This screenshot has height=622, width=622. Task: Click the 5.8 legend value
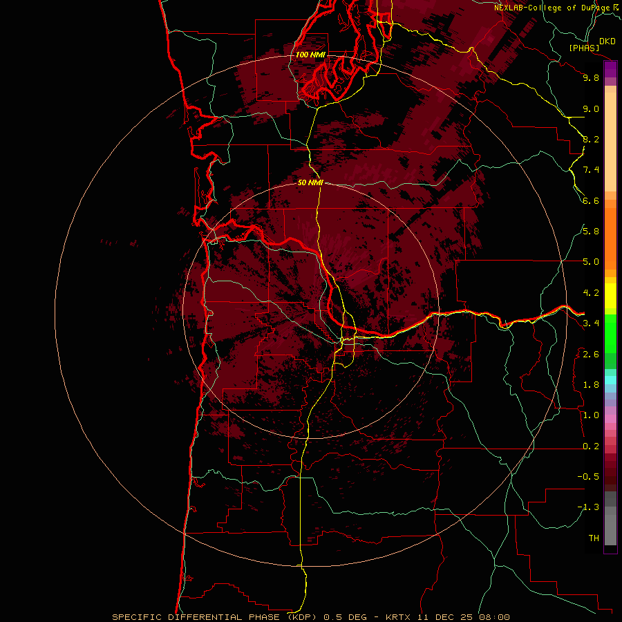click(x=591, y=232)
